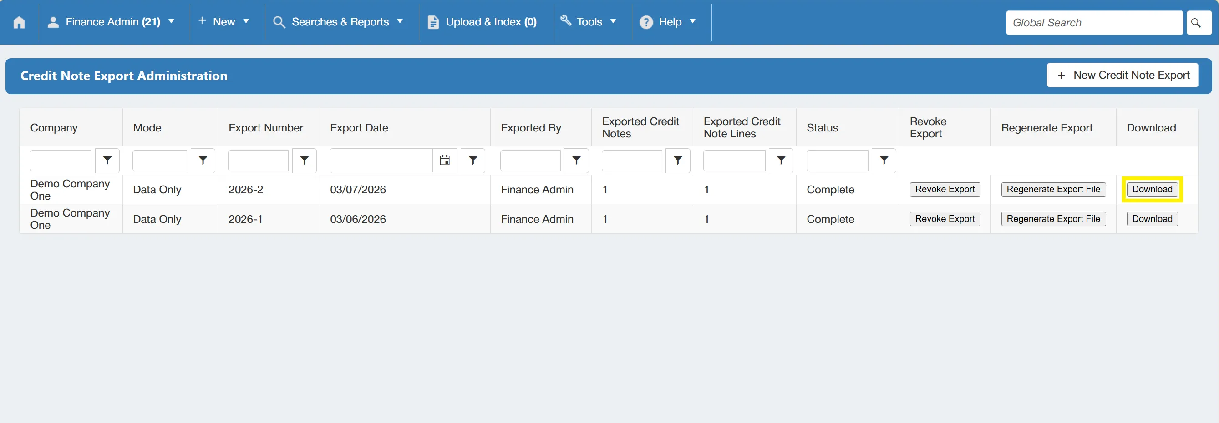This screenshot has height=423, width=1219.
Task: Click Finance Admin in the 2026-2 row
Action: tap(537, 190)
